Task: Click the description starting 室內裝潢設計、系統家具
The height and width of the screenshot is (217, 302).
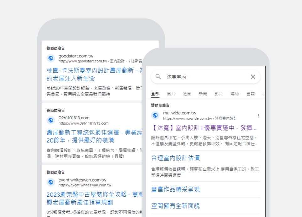Action: (94, 153)
